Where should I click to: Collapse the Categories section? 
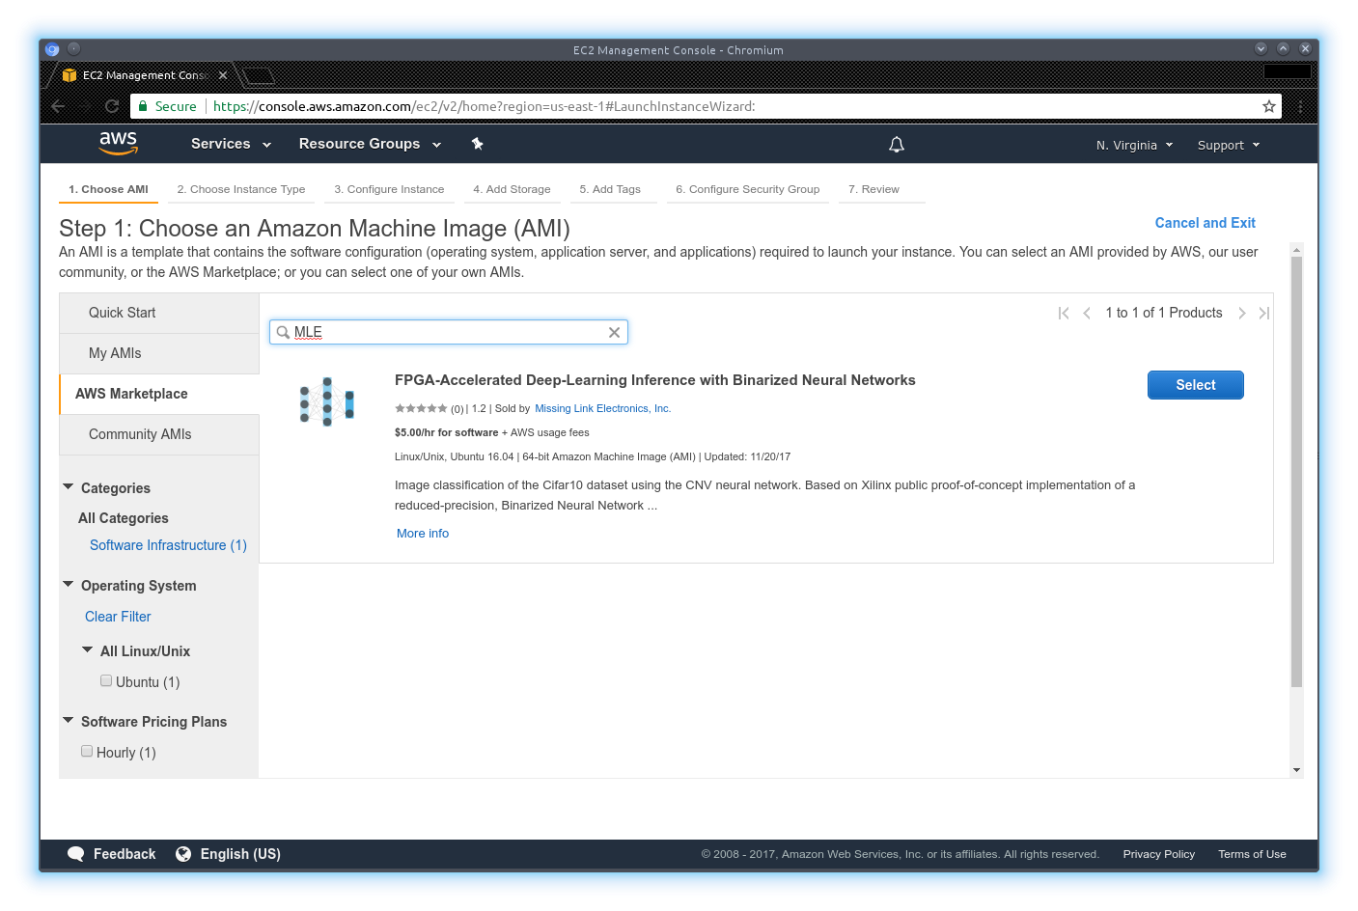tap(69, 487)
